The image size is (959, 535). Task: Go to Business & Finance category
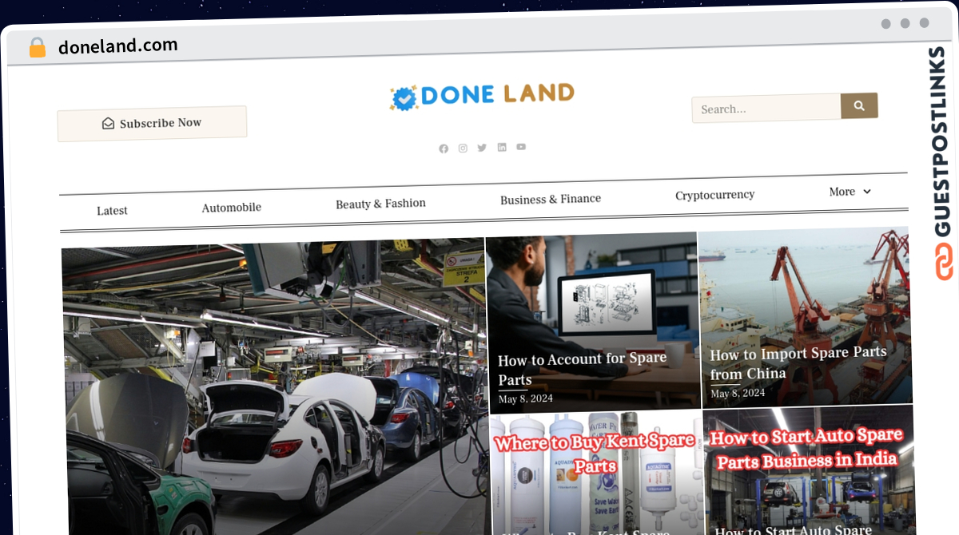point(551,199)
